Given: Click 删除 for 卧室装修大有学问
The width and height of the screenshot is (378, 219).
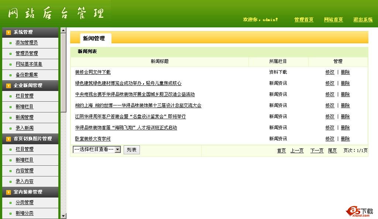Looking at the screenshot, I should point(345,139).
